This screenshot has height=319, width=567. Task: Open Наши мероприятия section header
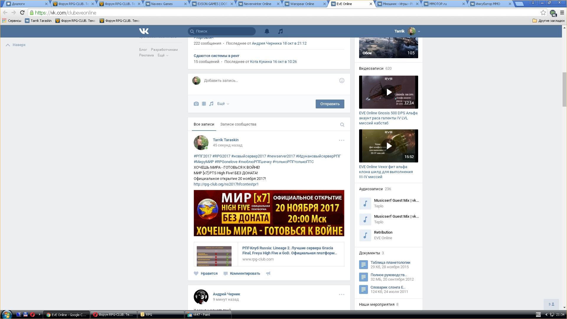click(x=377, y=305)
